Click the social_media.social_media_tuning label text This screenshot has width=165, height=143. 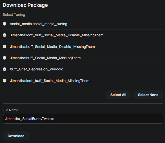[x=39, y=24]
